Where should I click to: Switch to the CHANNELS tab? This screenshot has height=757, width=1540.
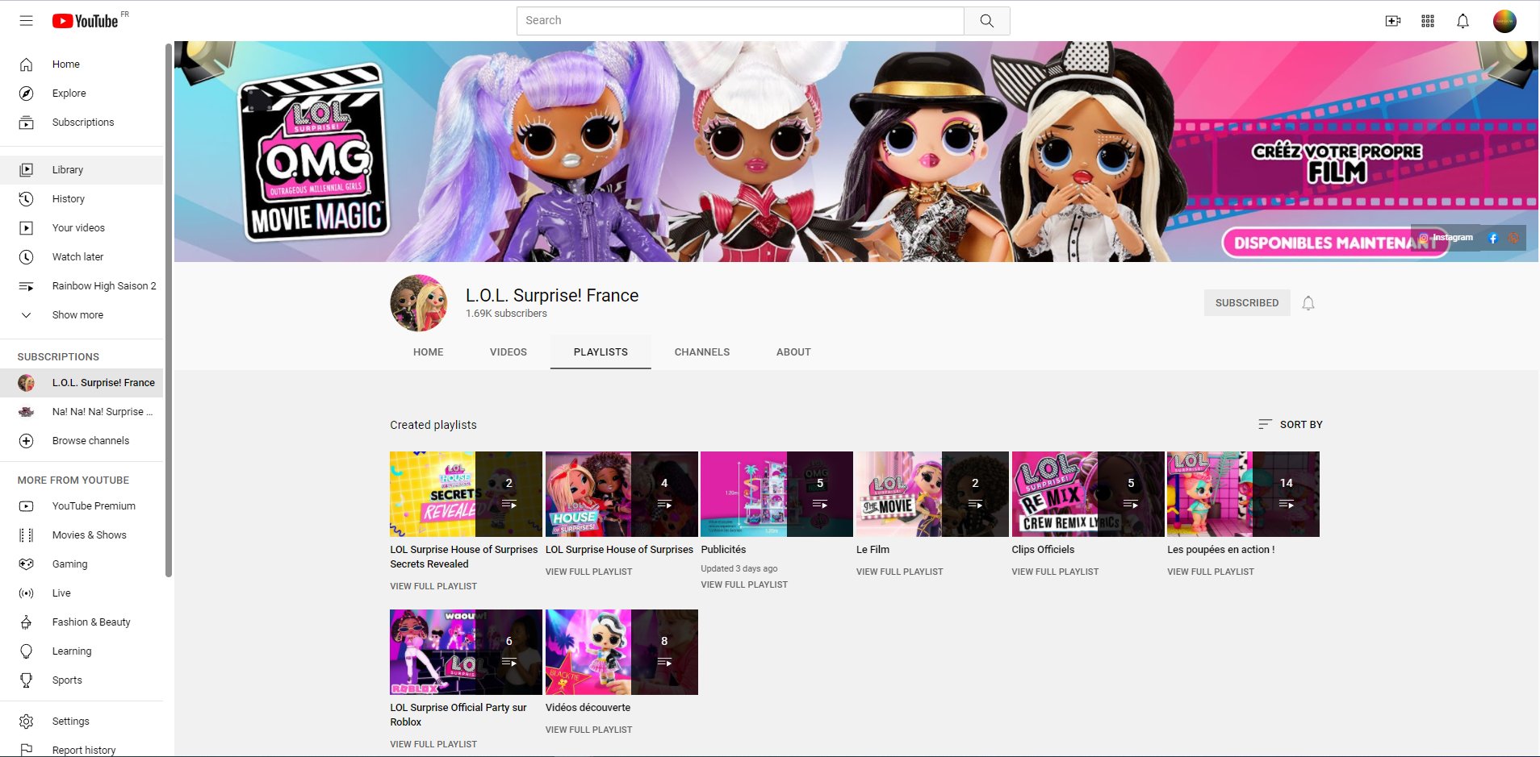pos(702,352)
